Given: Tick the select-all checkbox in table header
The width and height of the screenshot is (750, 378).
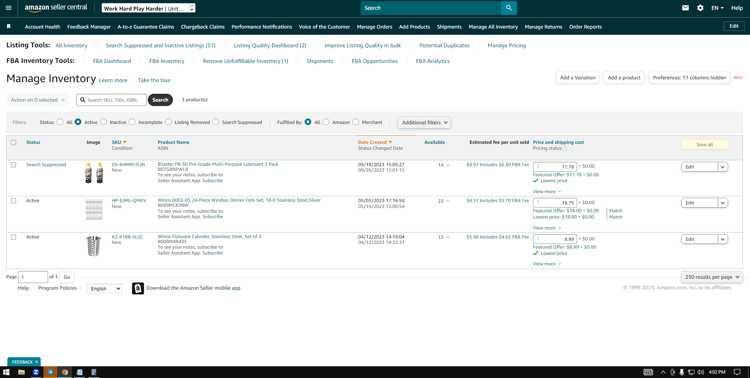Looking at the screenshot, I should 14,142.
